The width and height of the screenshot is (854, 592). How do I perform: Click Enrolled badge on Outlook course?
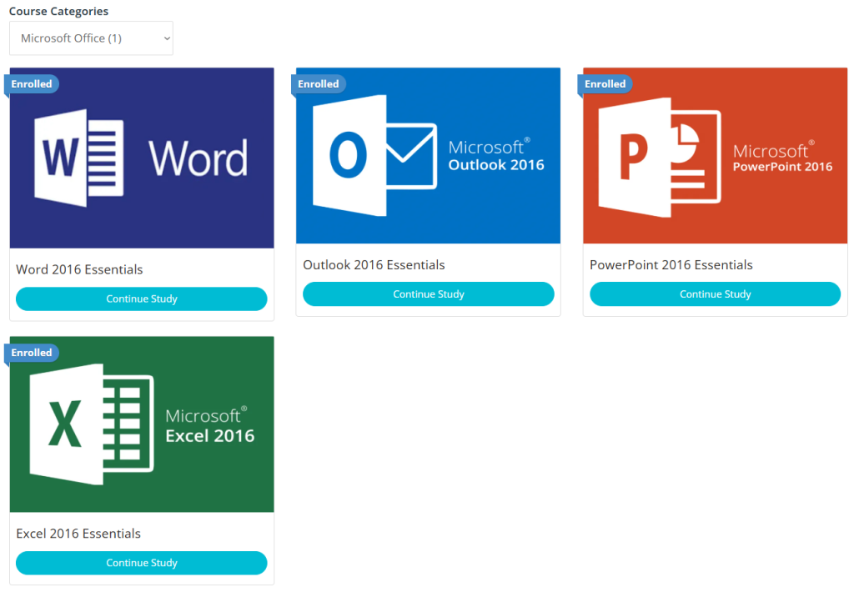point(319,84)
